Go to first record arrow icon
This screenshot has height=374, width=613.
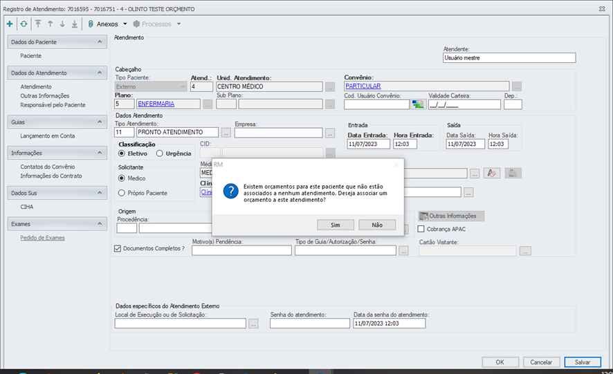pos(38,24)
